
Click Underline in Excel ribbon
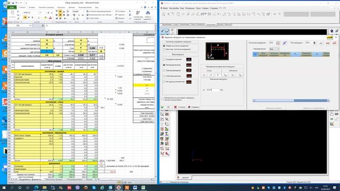tap(32, 18)
